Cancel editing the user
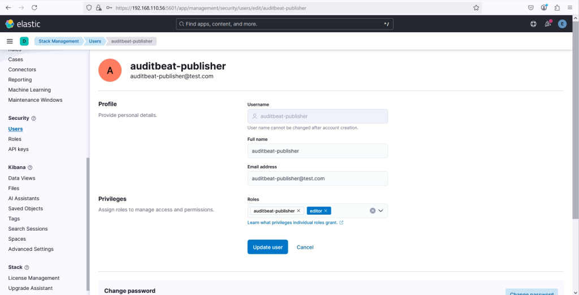This screenshot has height=295, width=579. click(305, 247)
